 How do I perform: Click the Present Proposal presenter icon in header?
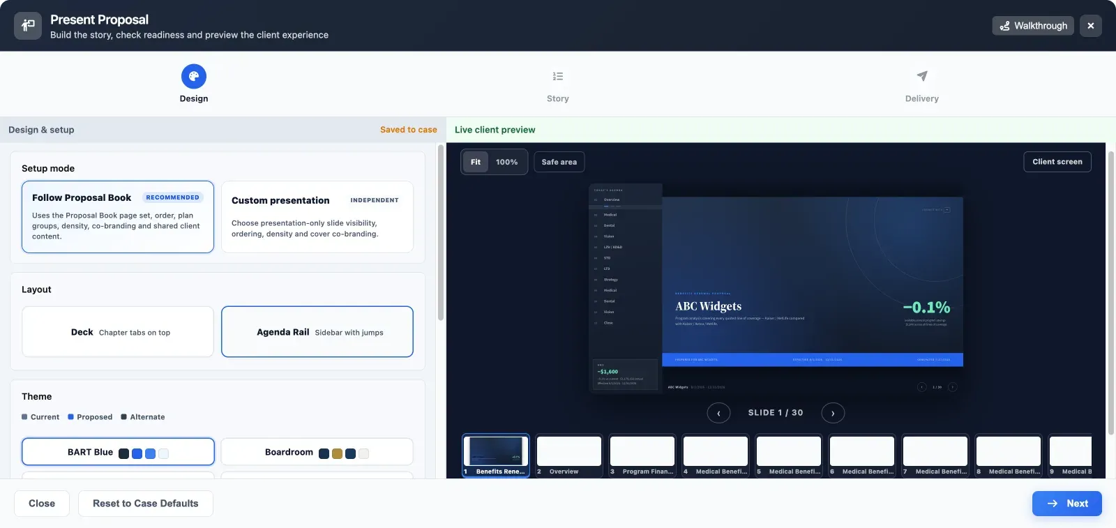pos(28,26)
